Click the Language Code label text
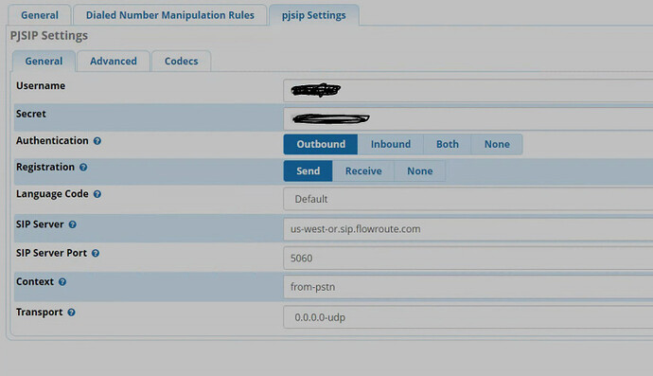Screen dimensions: 653x376 pos(52,194)
